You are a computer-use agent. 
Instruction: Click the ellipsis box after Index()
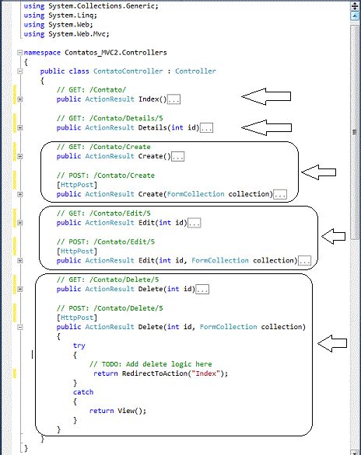(173, 99)
